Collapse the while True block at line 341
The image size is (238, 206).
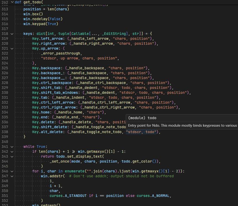coord(12,147)
